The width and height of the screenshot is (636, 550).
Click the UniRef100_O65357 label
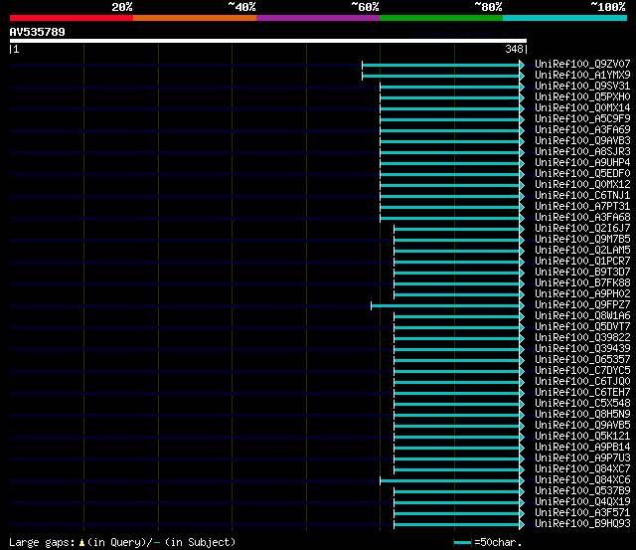pos(582,360)
